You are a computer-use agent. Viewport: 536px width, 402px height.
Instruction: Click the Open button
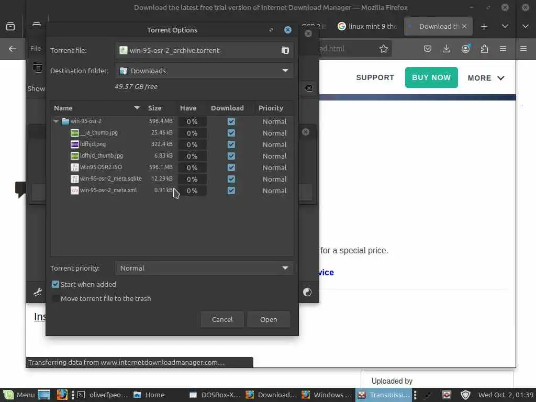tap(269, 319)
